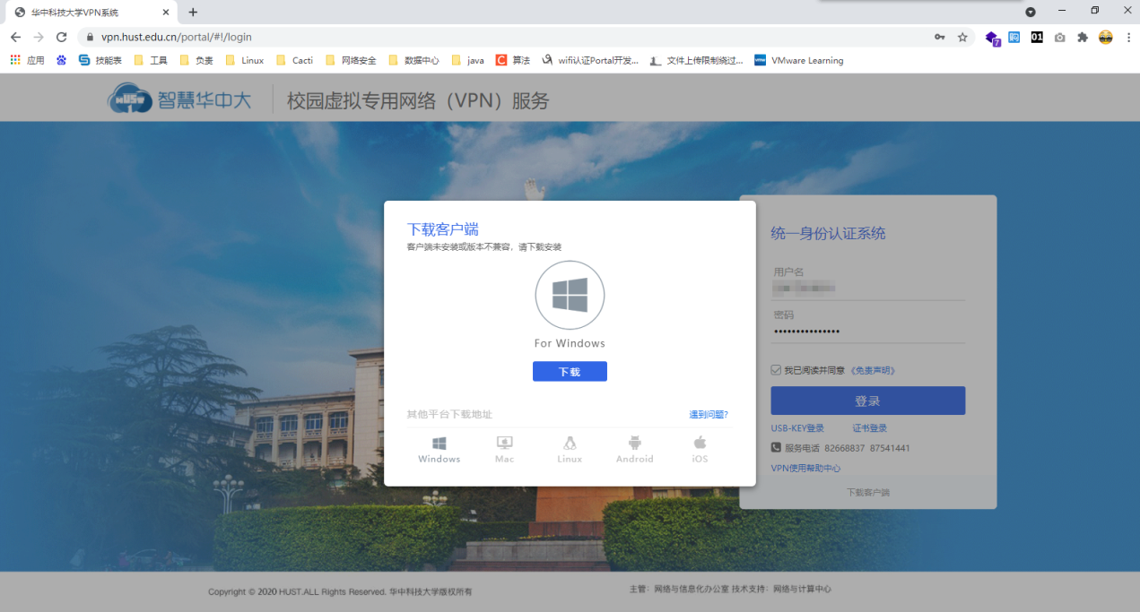Image resolution: width=1140 pixels, height=612 pixels.
Task: Click the blue 下载 button
Action: 570,371
